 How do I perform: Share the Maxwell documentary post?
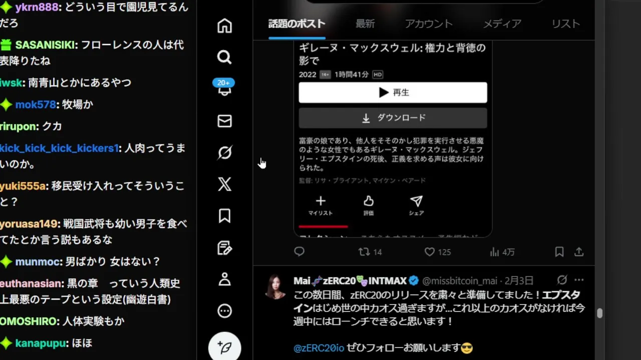[579, 252]
